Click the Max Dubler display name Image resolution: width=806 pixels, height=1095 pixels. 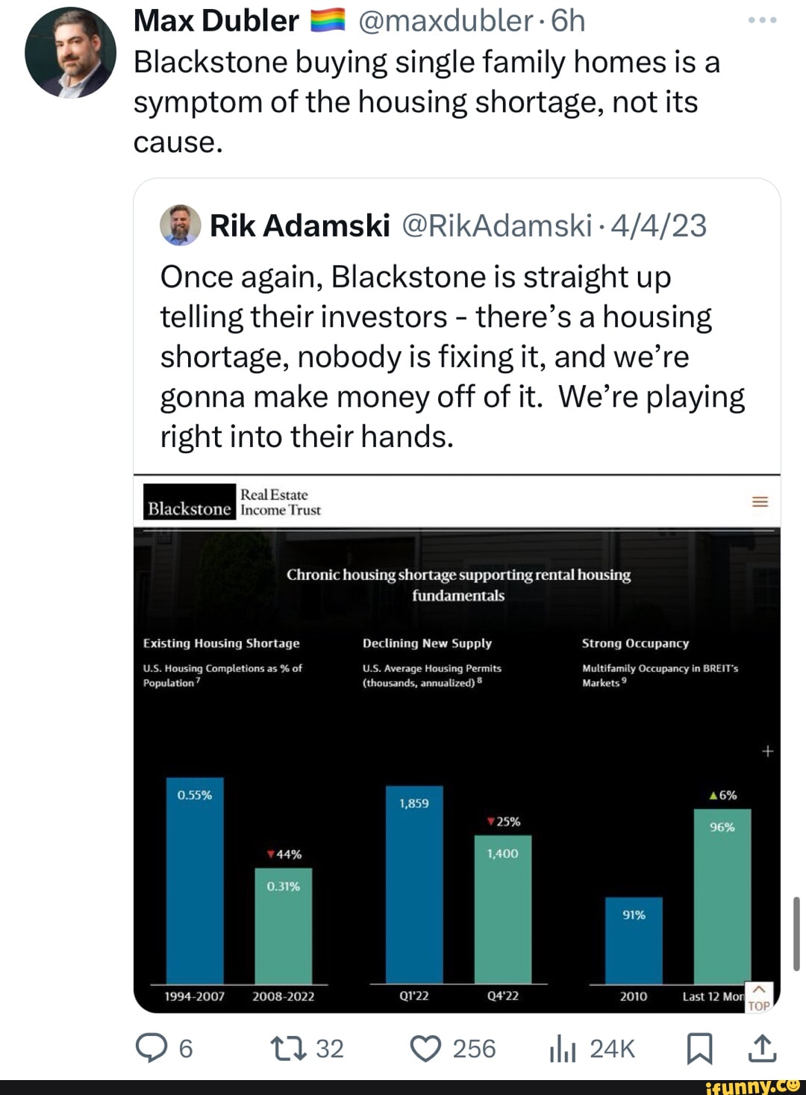tap(216, 21)
